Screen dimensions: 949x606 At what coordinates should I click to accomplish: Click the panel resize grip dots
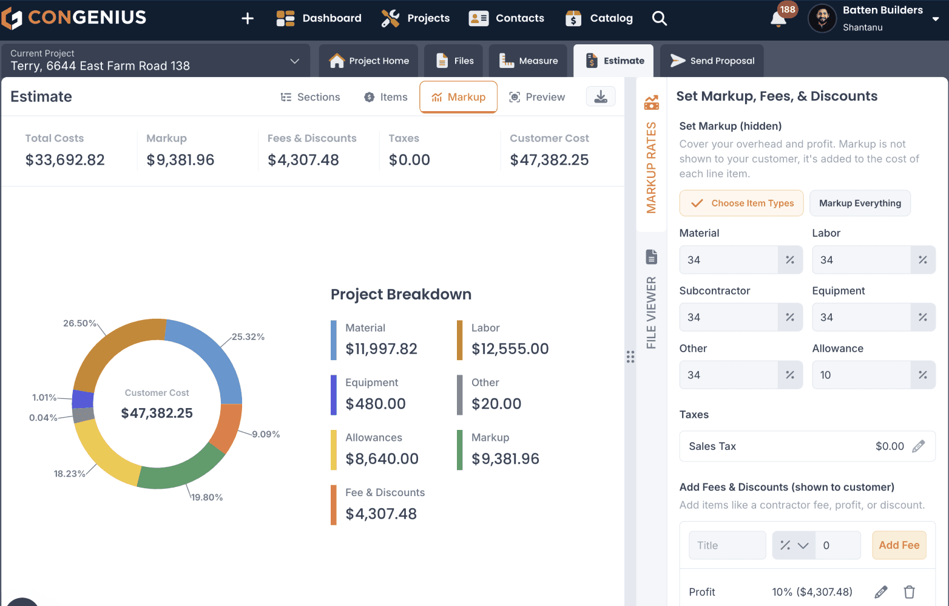click(630, 357)
